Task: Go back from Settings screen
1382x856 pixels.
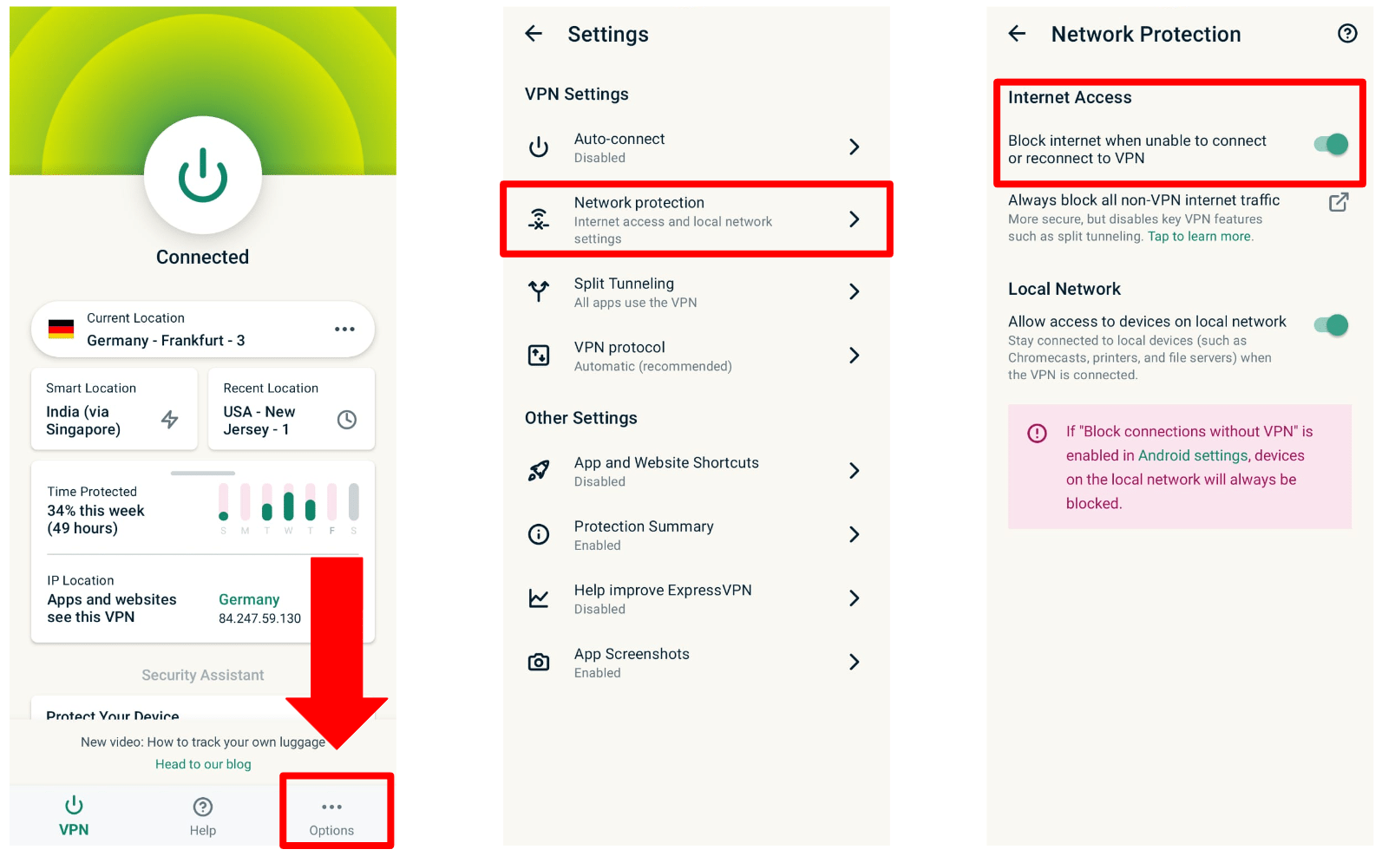Action: point(534,34)
